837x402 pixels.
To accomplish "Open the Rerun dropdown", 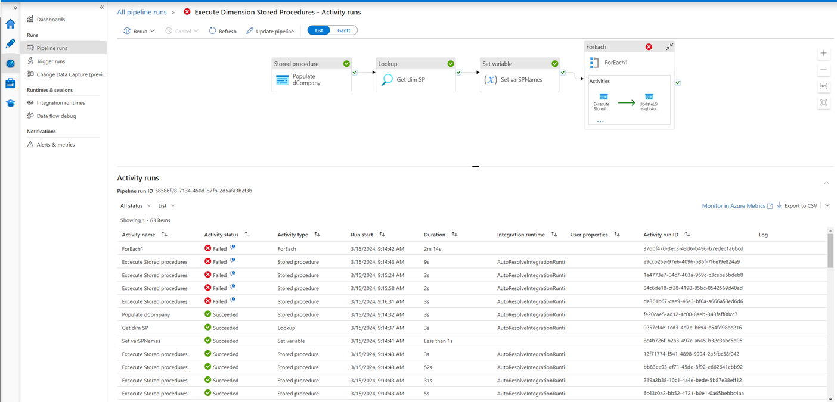I will pos(139,31).
